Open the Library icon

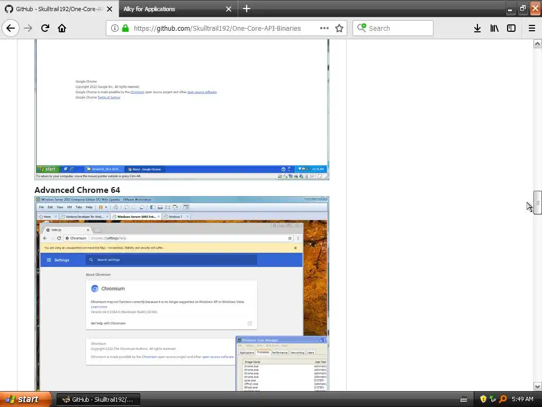(x=494, y=29)
